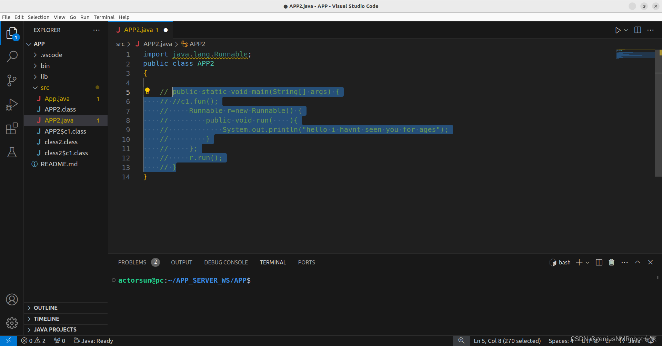662x346 pixels.
Task: Open the Extensions view
Action: 12,128
